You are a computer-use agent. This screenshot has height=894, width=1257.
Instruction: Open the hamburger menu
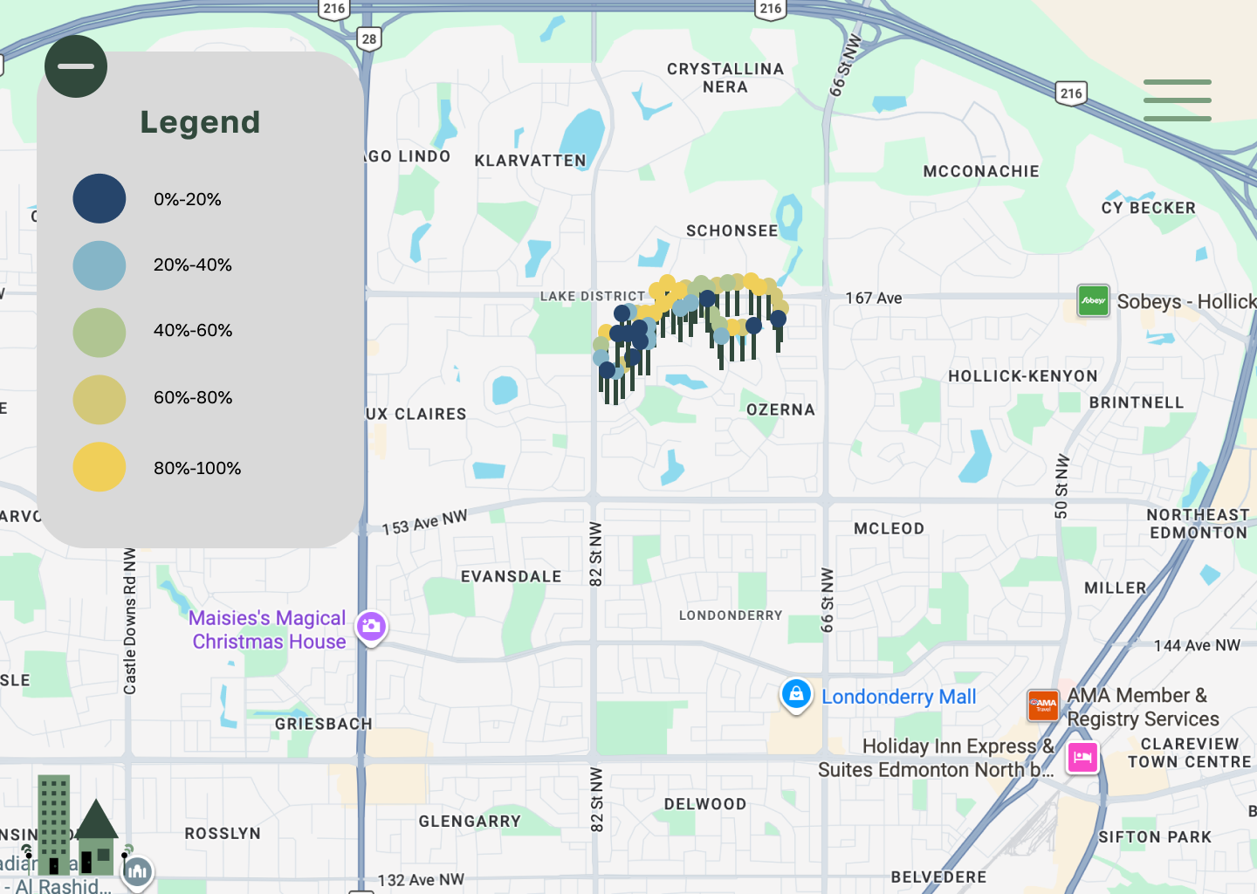click(1178, 100)
